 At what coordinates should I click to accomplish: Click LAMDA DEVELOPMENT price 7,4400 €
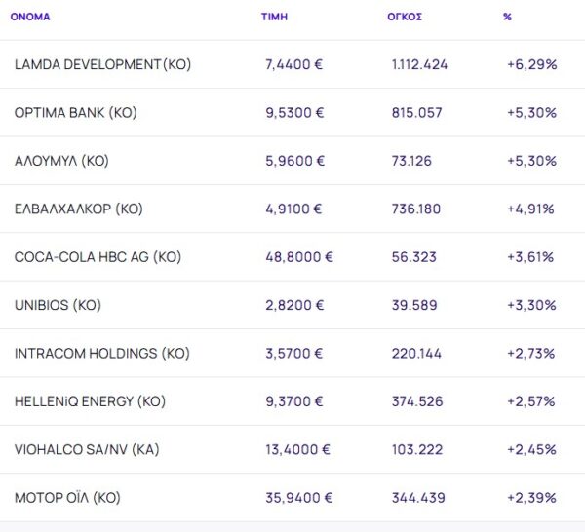[294, 64]
